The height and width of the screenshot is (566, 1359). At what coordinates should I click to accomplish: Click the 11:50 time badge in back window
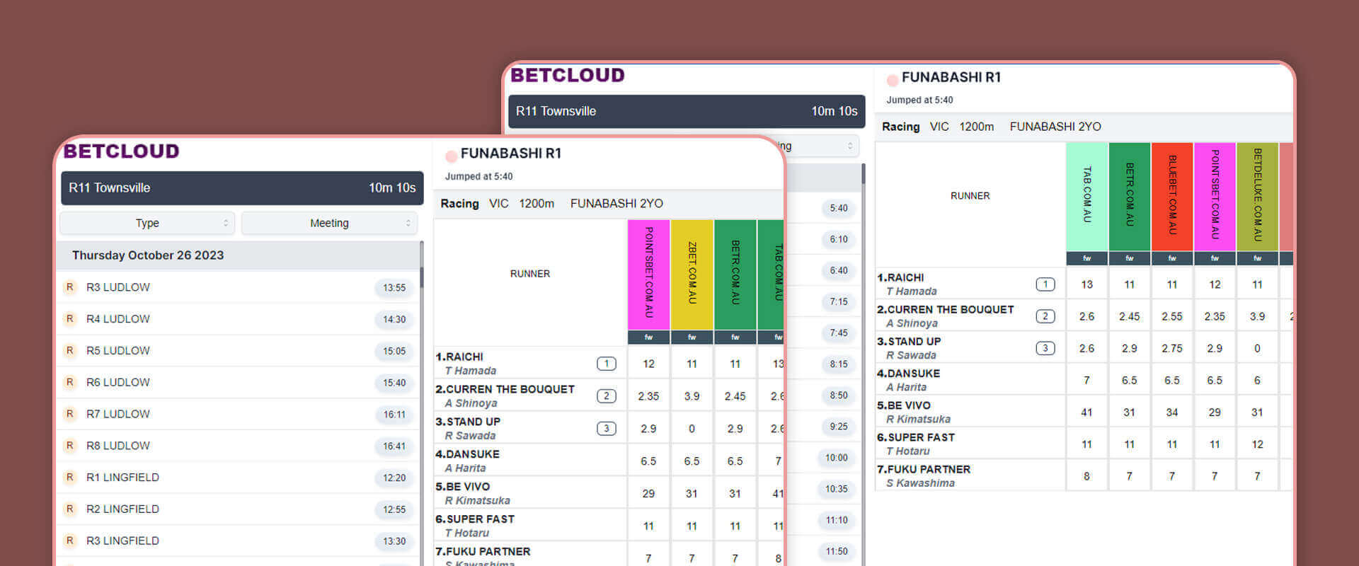click(837, 551)
